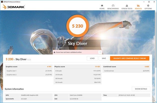The height and width of the screenshot is (103, 157).
Task: Click the Save button
Action: (104, 58)
